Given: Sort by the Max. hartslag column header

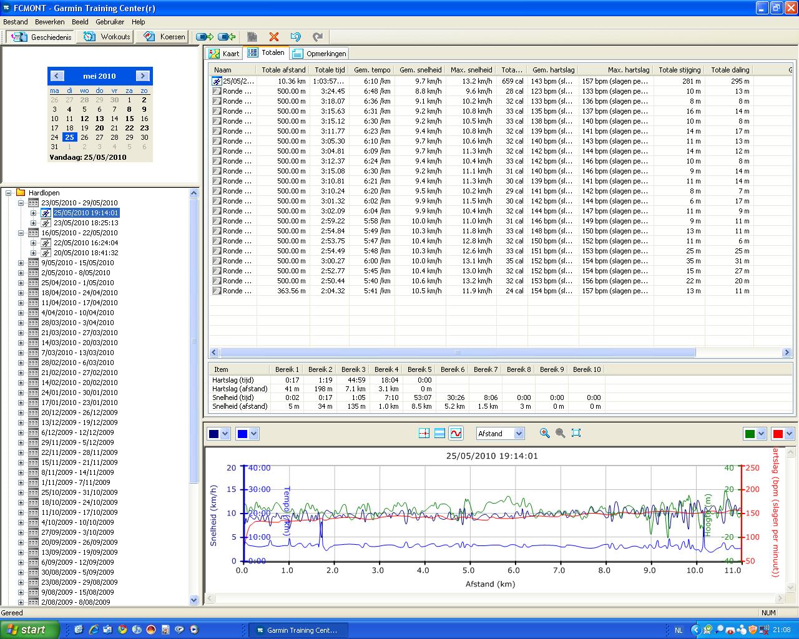Looking at the screenshot, I should [x=617, y=70].
